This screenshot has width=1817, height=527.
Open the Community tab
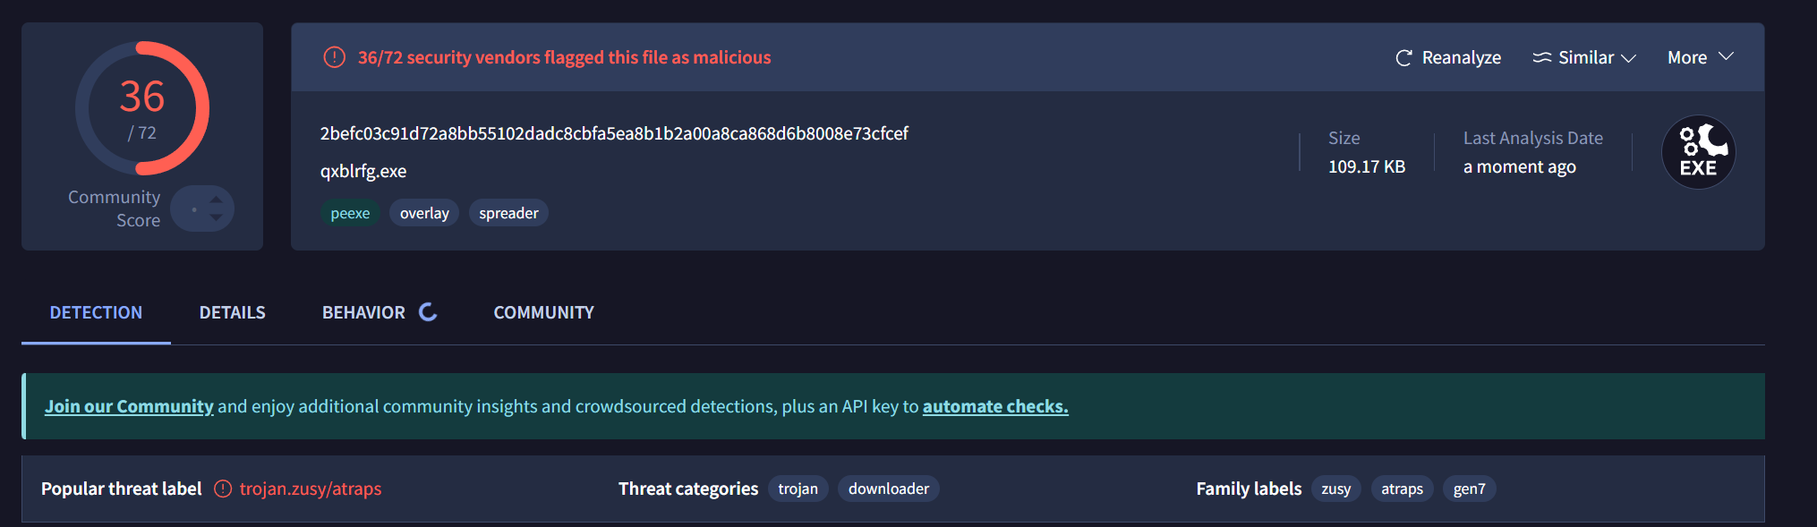[543, 312]
